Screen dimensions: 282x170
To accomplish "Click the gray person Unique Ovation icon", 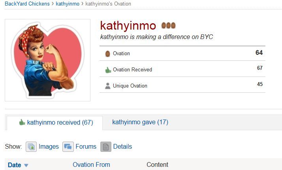I will (x=107, y=86).
